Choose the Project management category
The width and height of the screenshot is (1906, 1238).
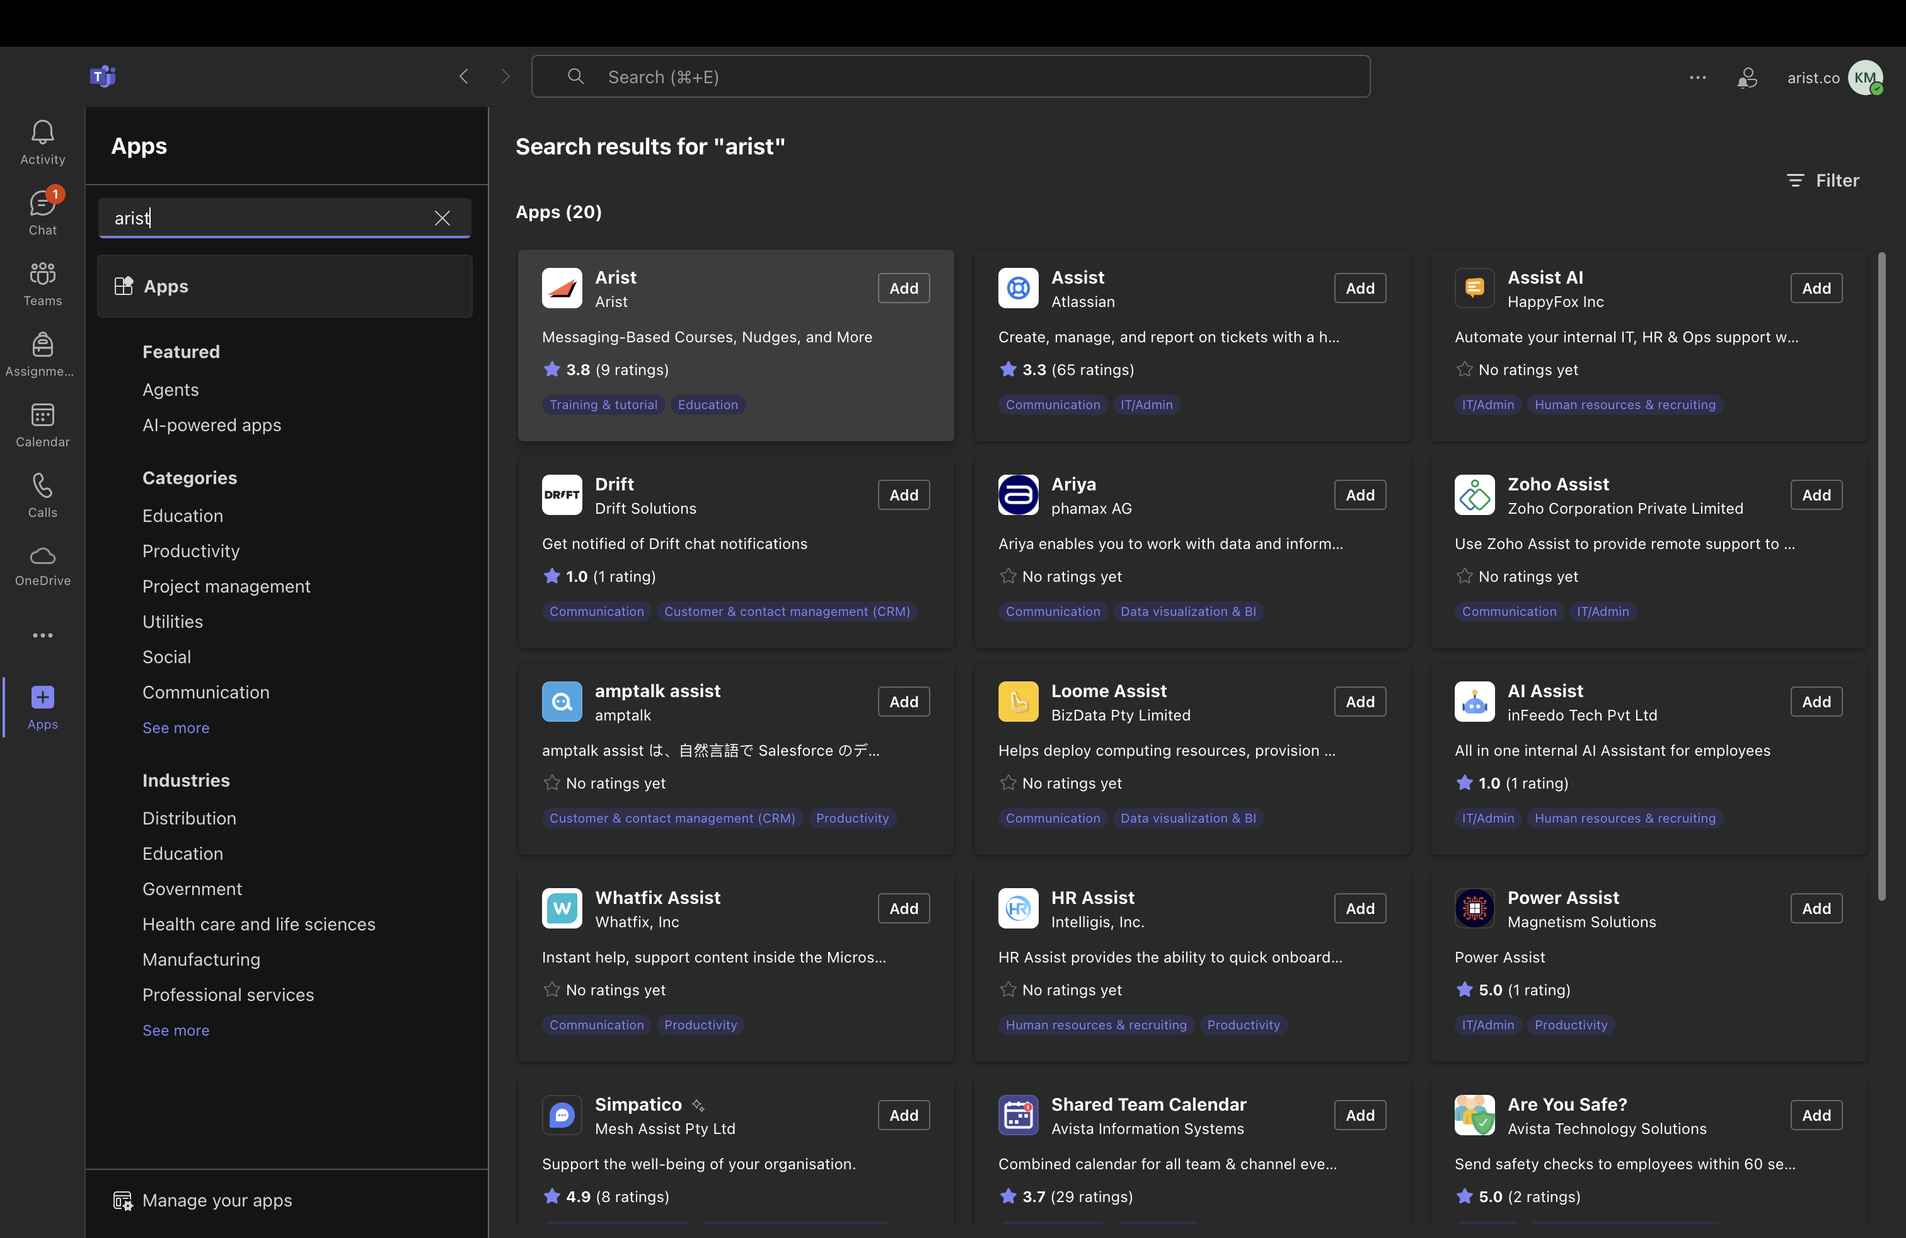click(226, 586)
